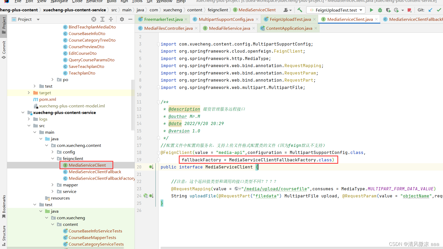Toggle the Commit tool window stripe button
This screenshot has height=249, width=443.
click(4, 50)
